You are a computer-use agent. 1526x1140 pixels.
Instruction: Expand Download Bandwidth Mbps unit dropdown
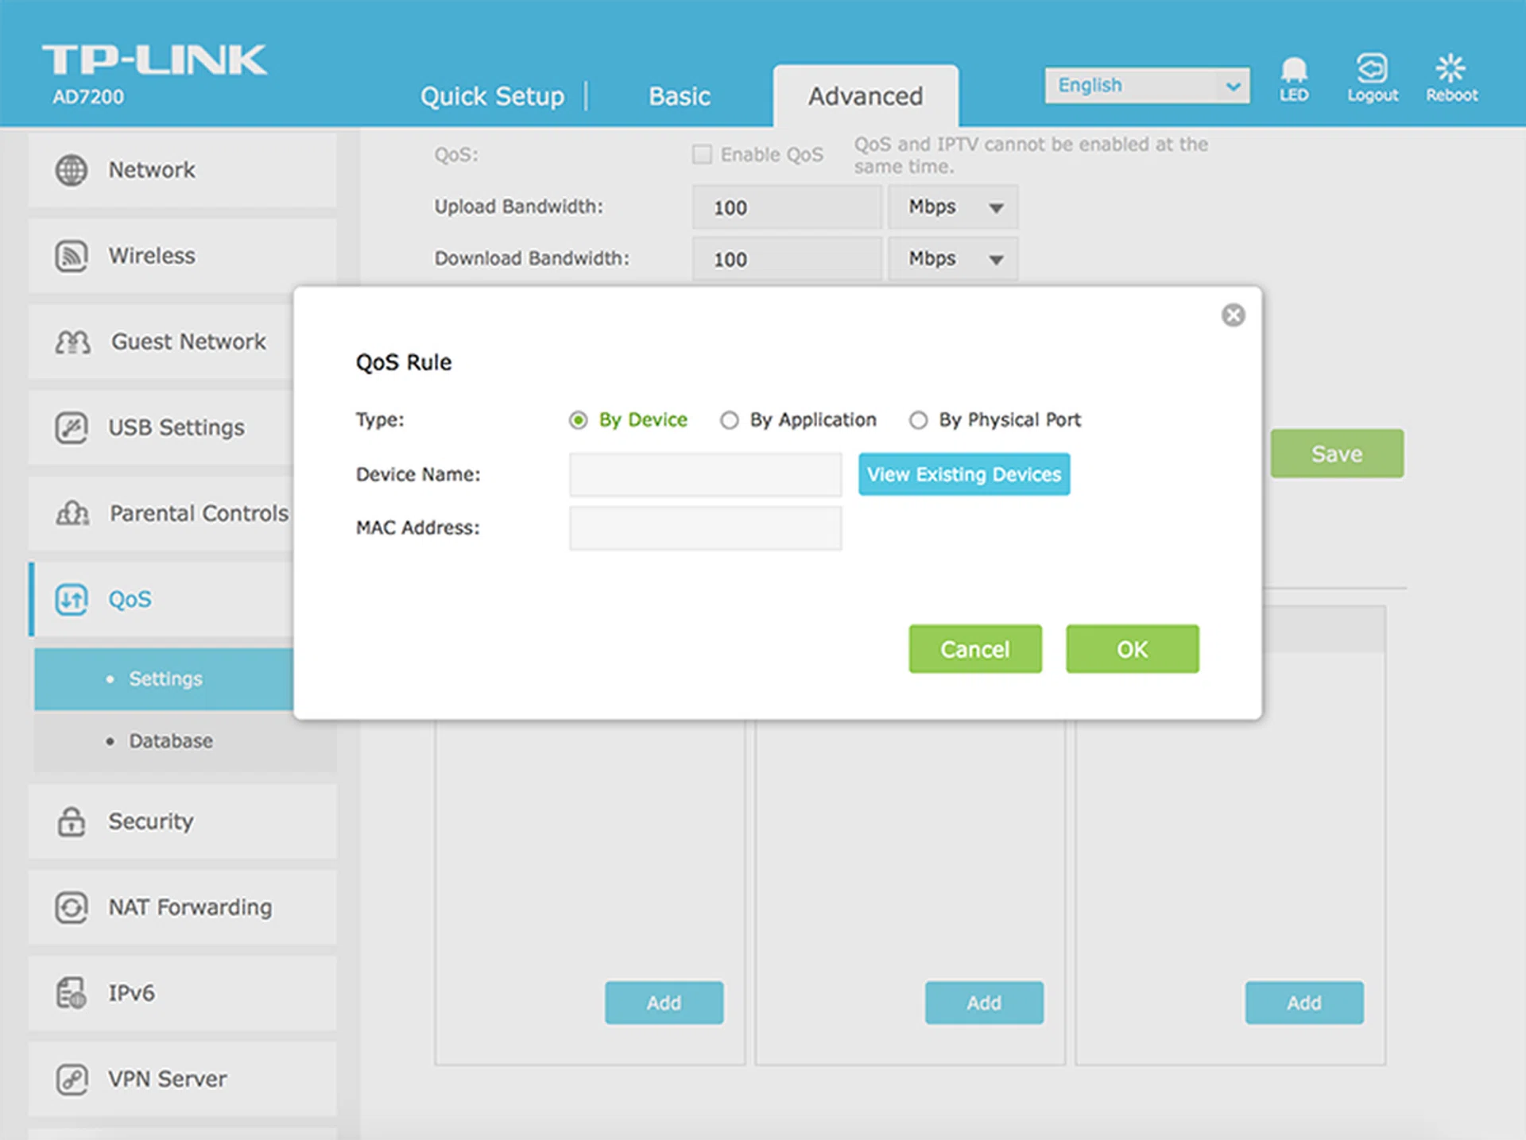[x=952, y=259]
